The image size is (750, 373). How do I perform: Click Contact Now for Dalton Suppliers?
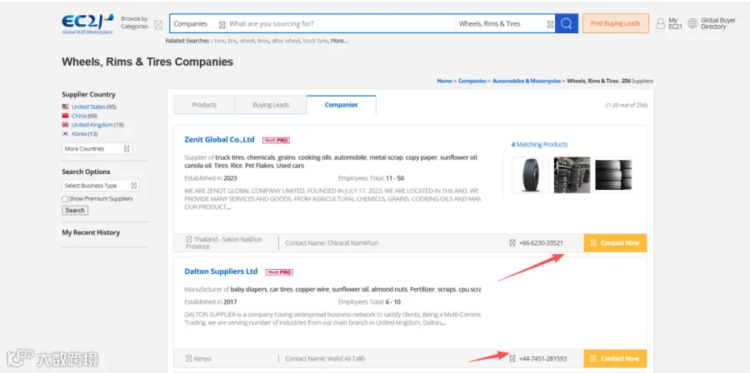click(615, 359)
